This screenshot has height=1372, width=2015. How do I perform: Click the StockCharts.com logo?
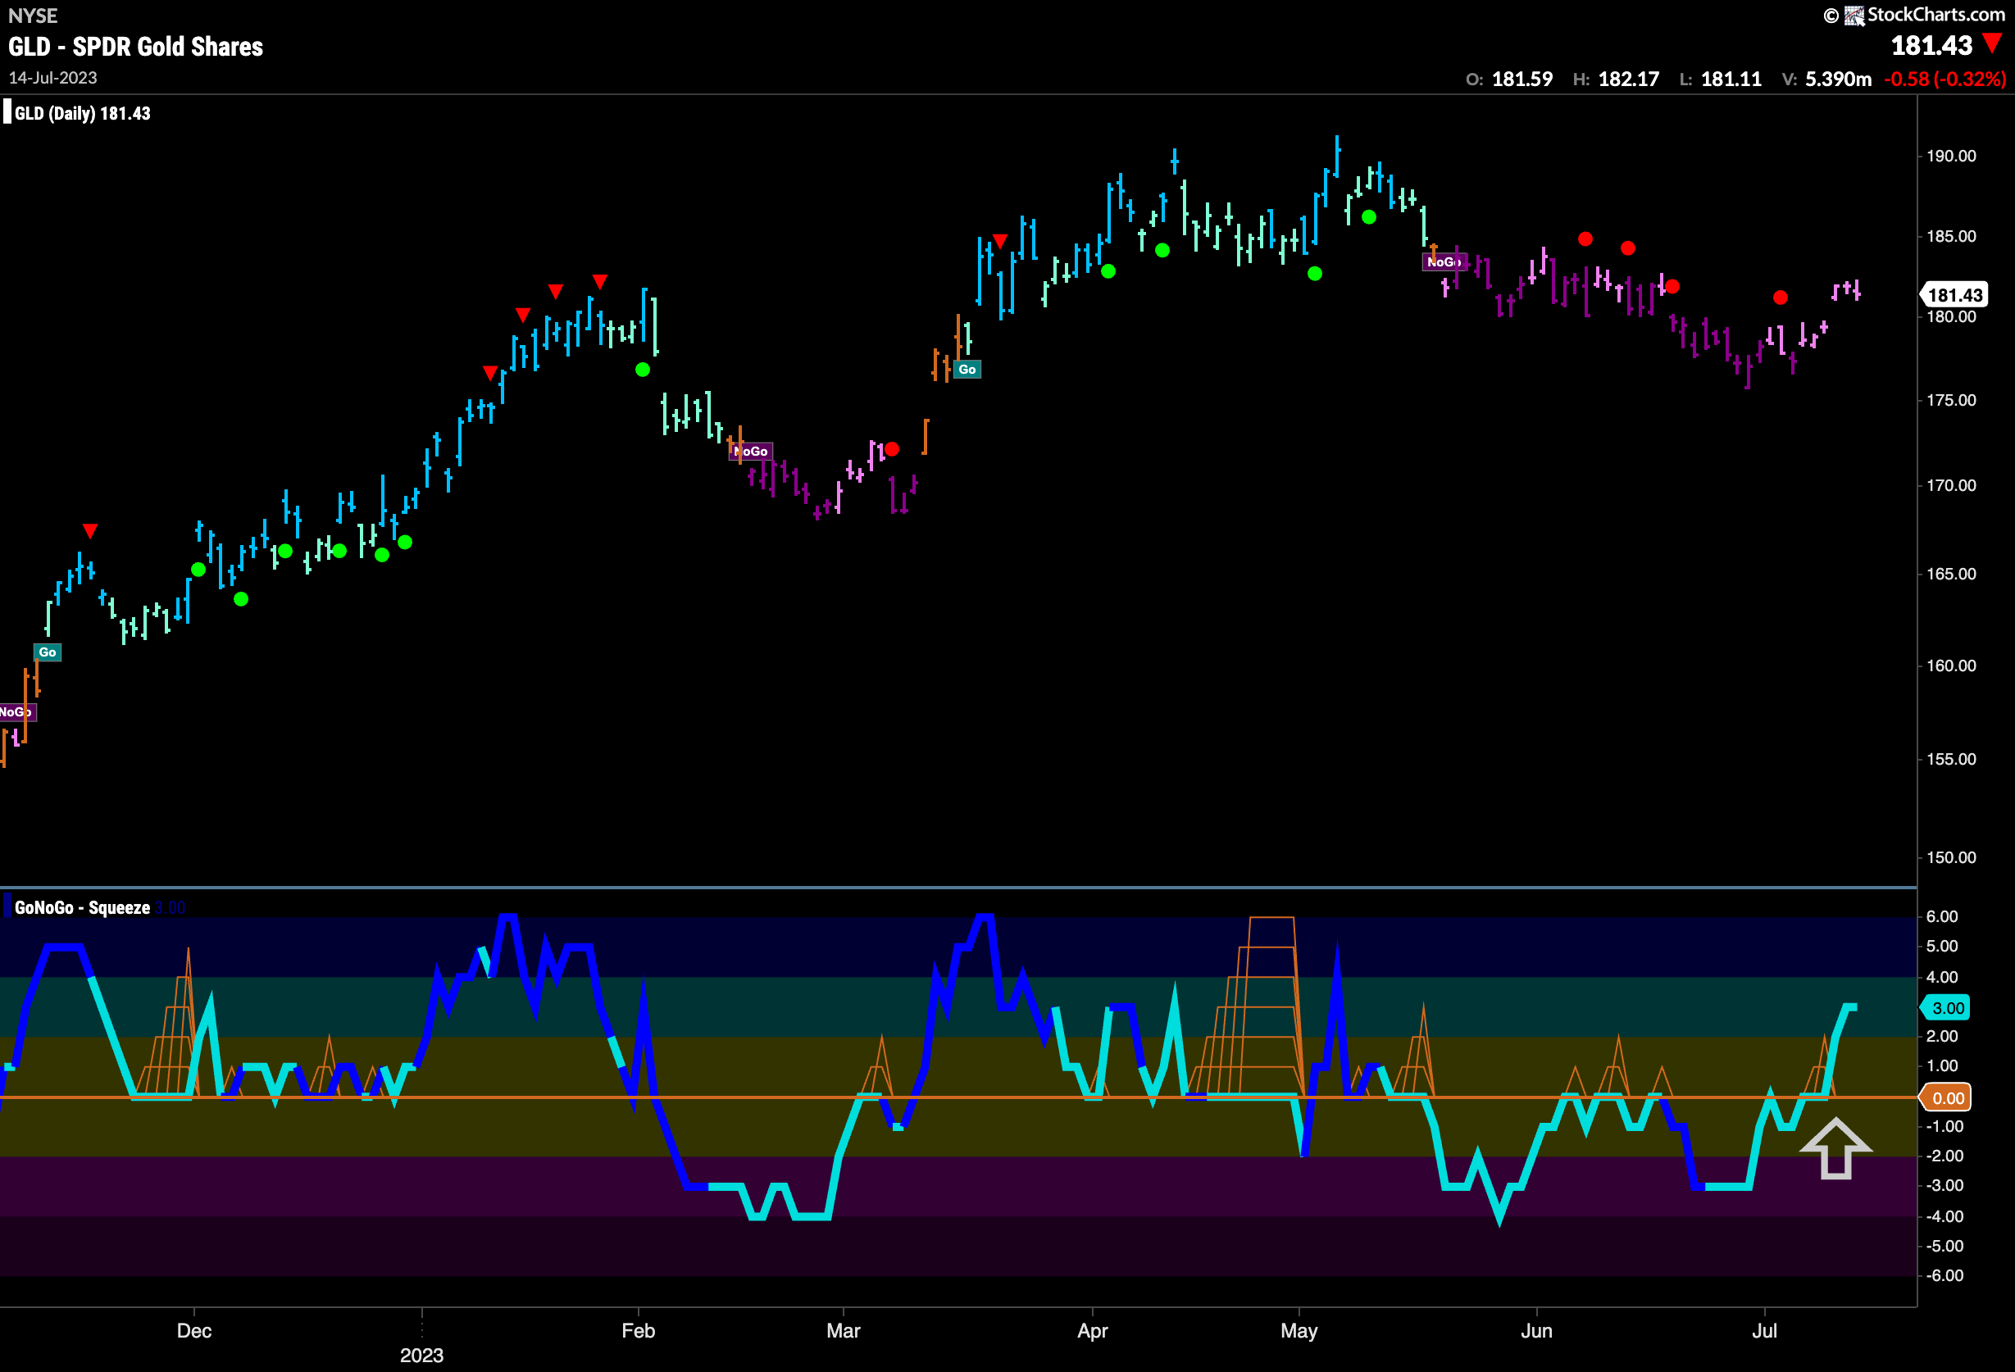(x=1914, y=15)
